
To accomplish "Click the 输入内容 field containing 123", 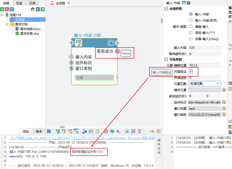I will tap(204, 48).
